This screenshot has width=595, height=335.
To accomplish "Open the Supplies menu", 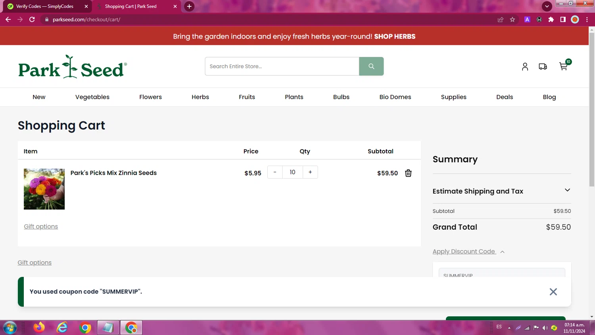I will point(453,97).
